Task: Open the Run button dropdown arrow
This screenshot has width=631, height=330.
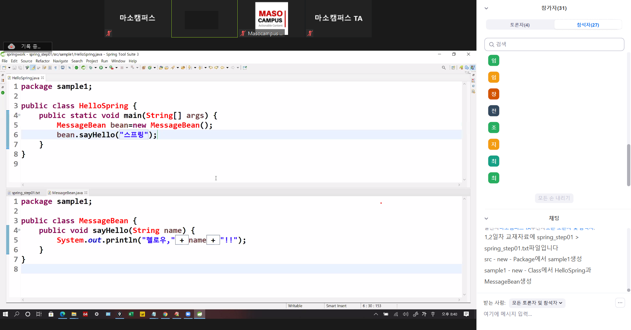Action: pyautogui.click(x=106, y=68)
